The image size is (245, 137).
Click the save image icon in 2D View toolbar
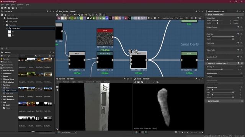point(139,82)
